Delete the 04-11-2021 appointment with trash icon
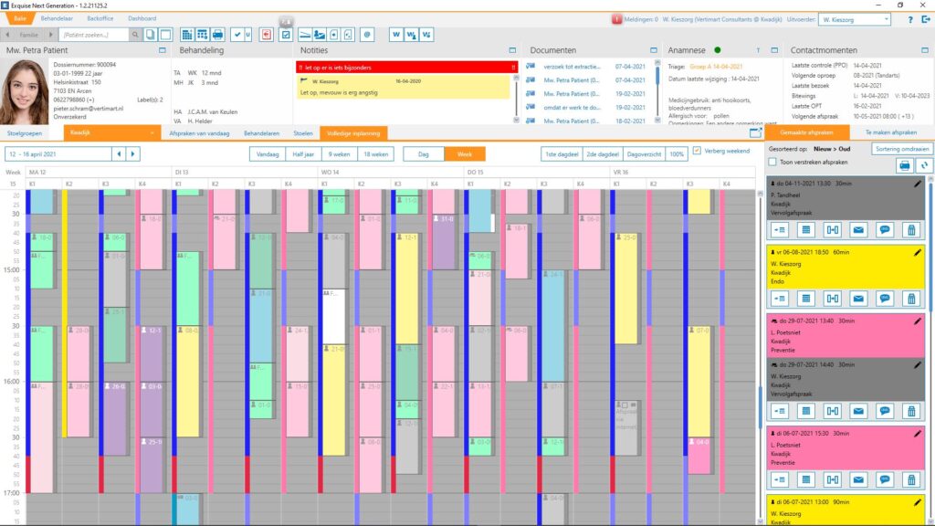 tap(910, 229)
